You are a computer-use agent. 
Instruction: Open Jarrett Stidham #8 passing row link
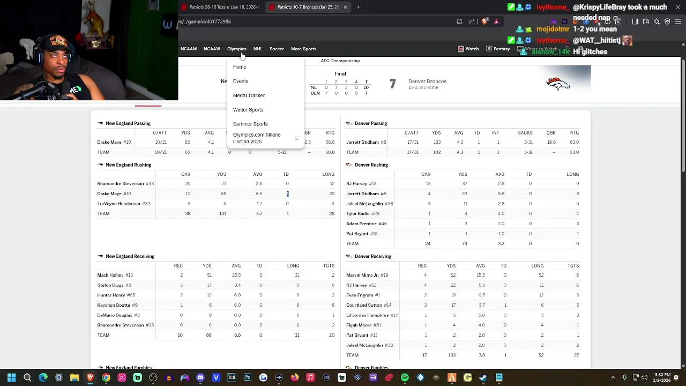click(x=366, y=142)
